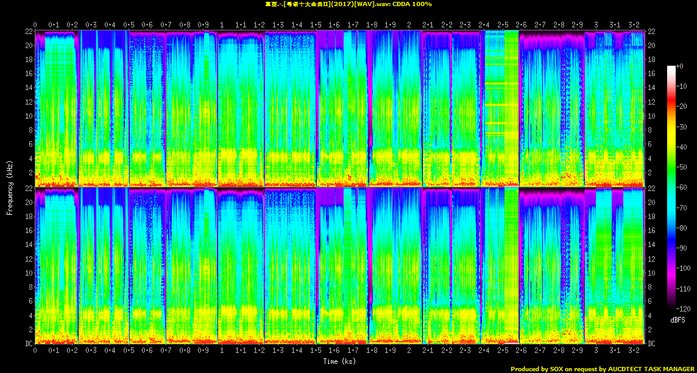Click the '-120' value on the dBFS scale
Screen dimensions: 697x373
[683, 308]
